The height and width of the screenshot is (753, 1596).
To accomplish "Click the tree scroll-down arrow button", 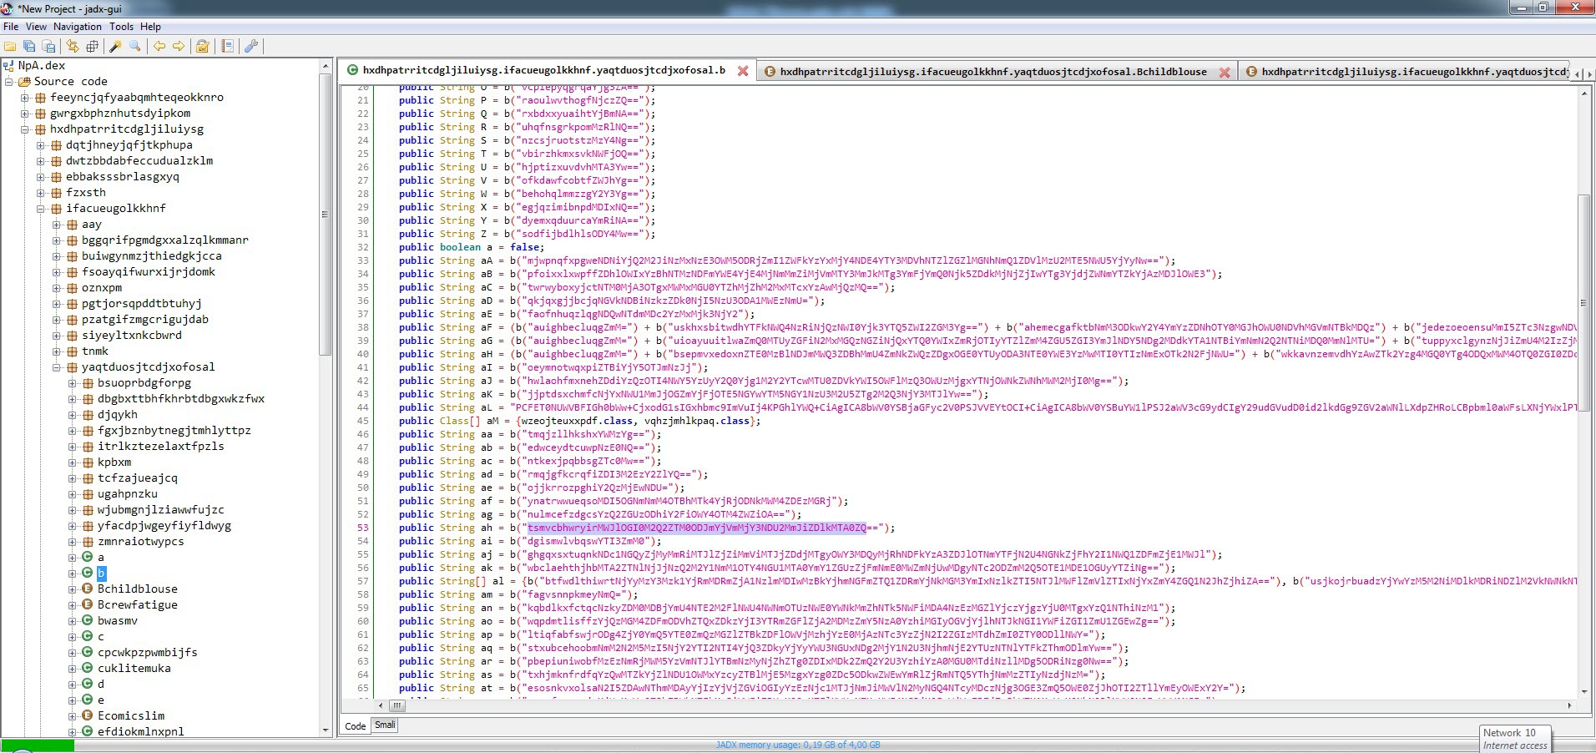I will pyautogui.click(x=325, y=730).
